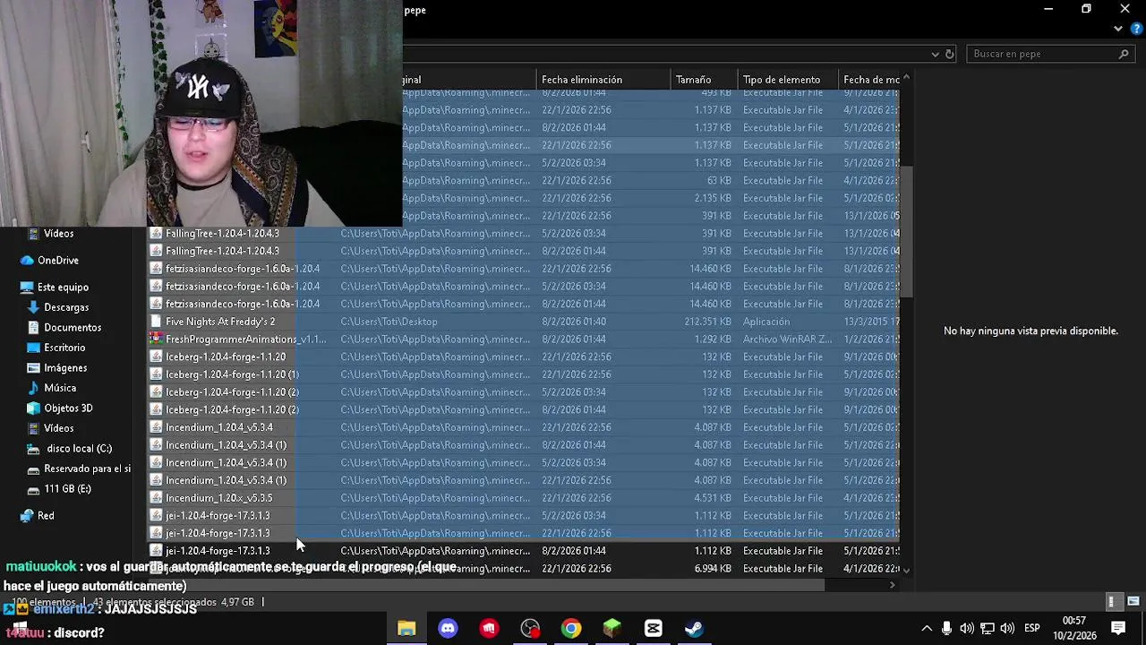Image resolution: width=1146 pixels, height=645 pixels.
Task: Open CapCut from the taskbar
Action: 653,628
